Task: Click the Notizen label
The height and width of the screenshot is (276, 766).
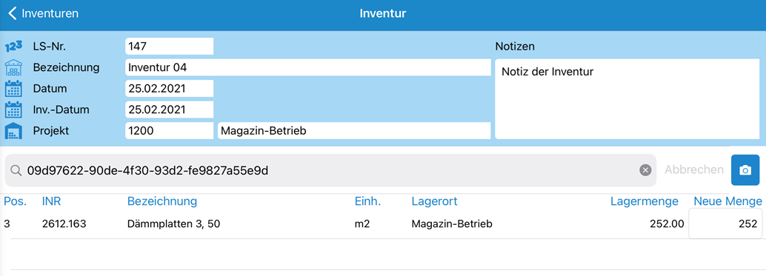Action: click(x=515, y=47)
